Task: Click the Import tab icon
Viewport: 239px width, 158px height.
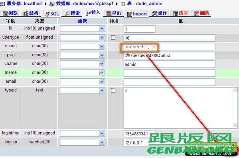Action: [130, 14]
